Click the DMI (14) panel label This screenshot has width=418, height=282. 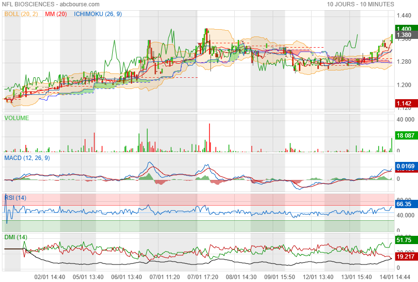(16, 237)
